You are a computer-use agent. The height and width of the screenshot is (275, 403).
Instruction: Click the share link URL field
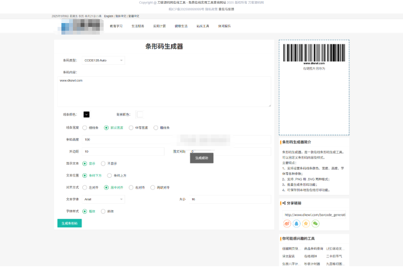pos(314,215)
